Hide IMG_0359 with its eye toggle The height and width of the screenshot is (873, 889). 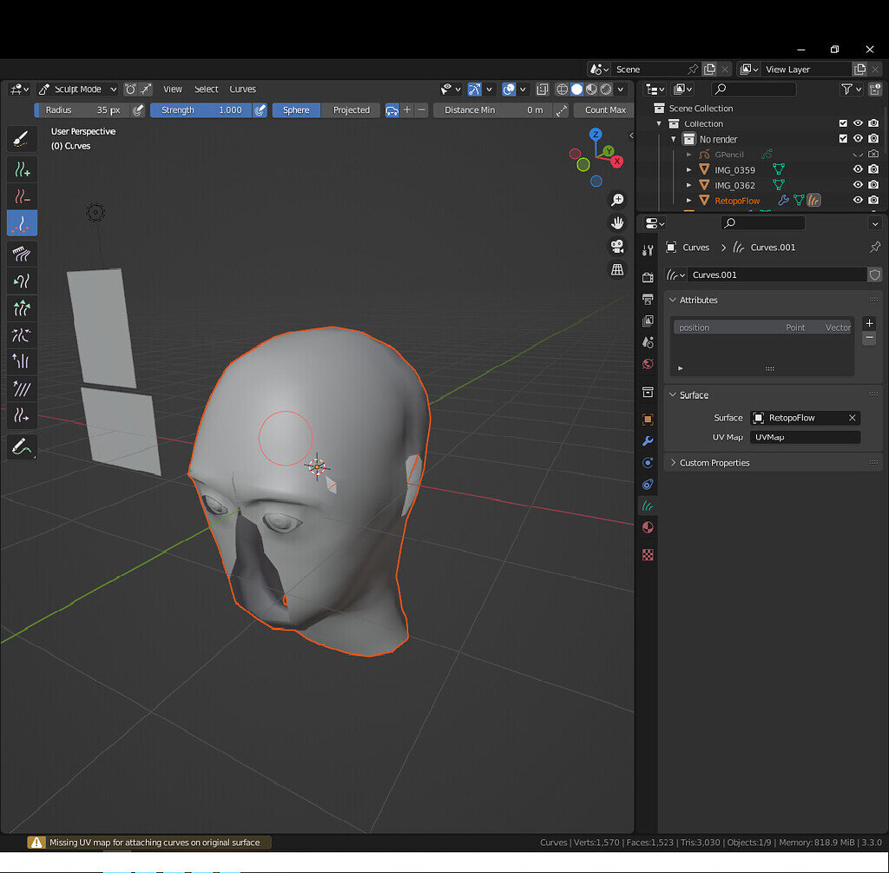(859, 169)
